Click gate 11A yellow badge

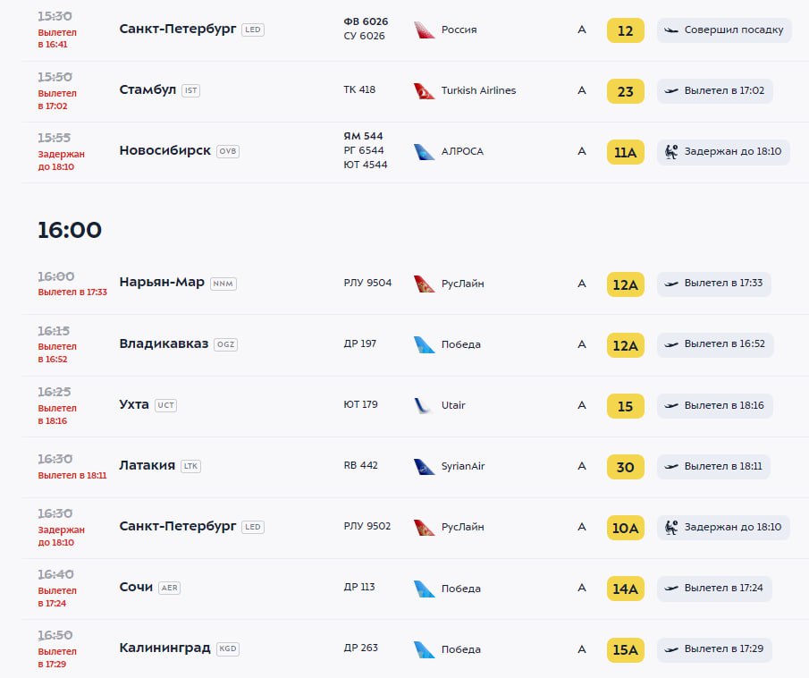pos(625,152)
